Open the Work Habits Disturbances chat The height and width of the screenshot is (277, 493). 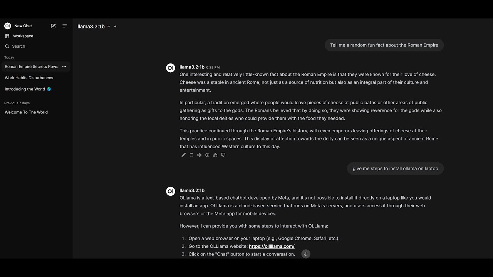coord(29,78)
